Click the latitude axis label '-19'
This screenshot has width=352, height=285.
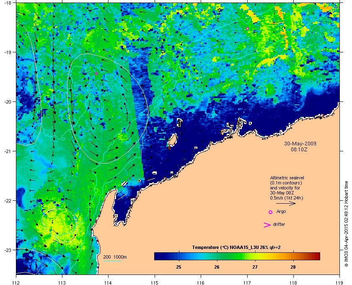tap(8, 52)
